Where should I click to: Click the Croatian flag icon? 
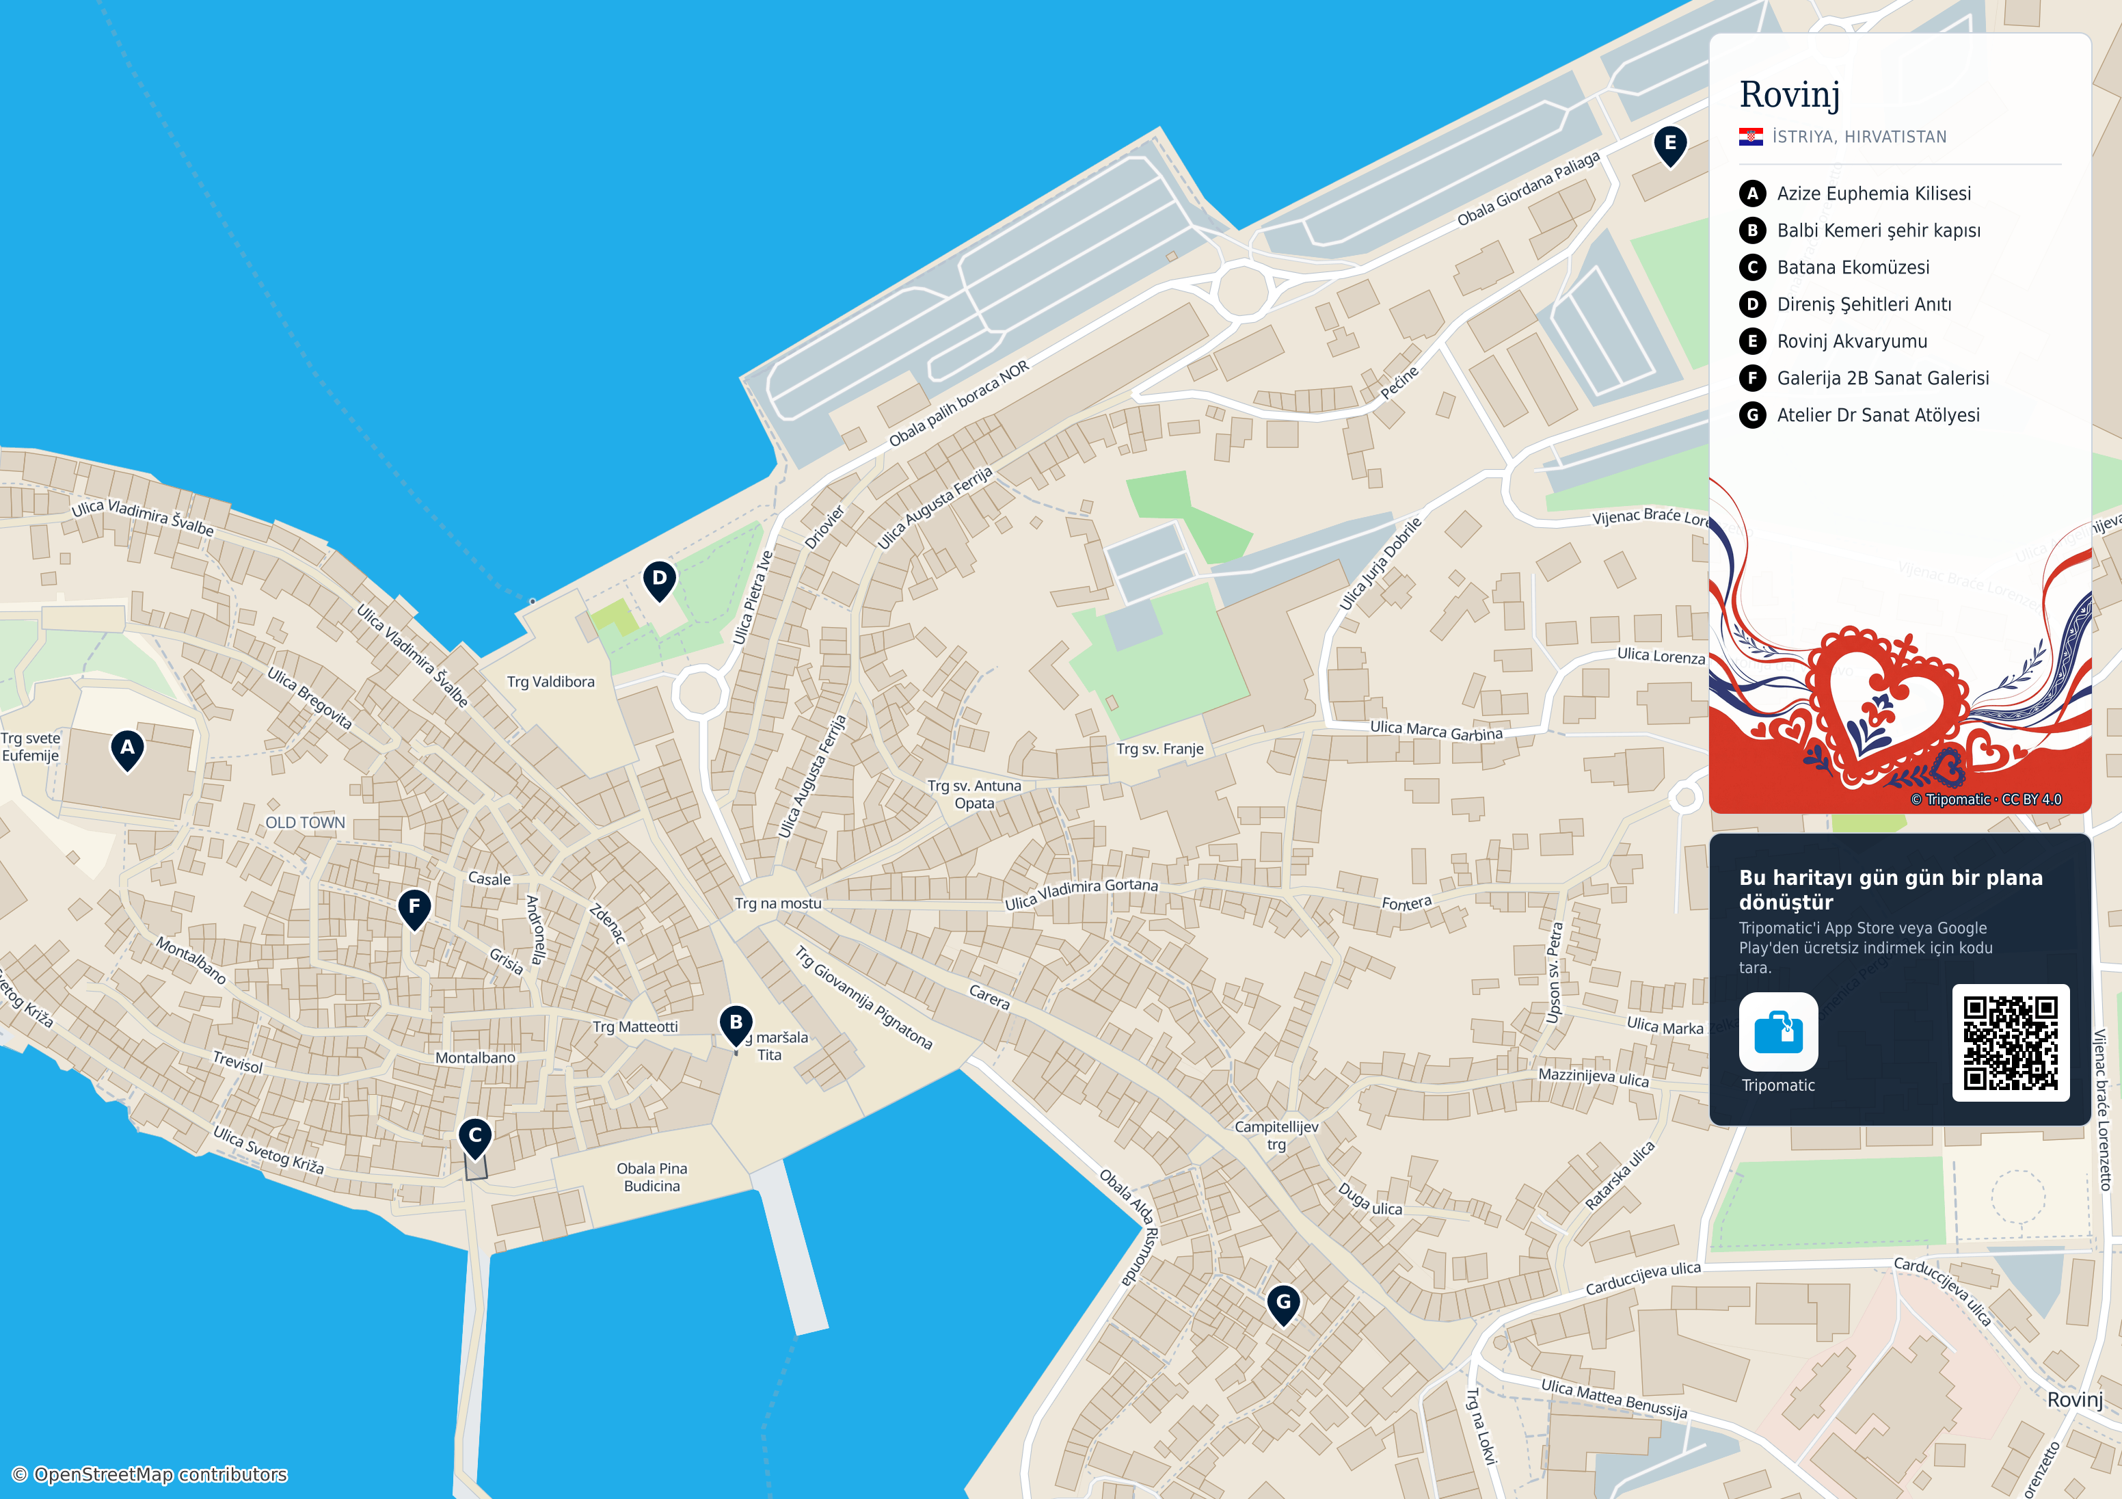pyautogui.click(x=1751, y=137)
